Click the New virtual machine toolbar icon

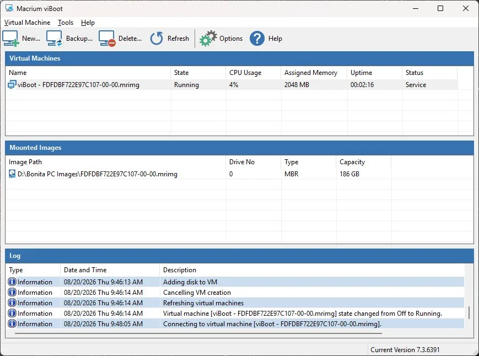point(10,39)
